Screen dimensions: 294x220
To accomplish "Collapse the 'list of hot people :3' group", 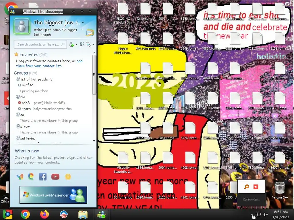I will 18,79.
